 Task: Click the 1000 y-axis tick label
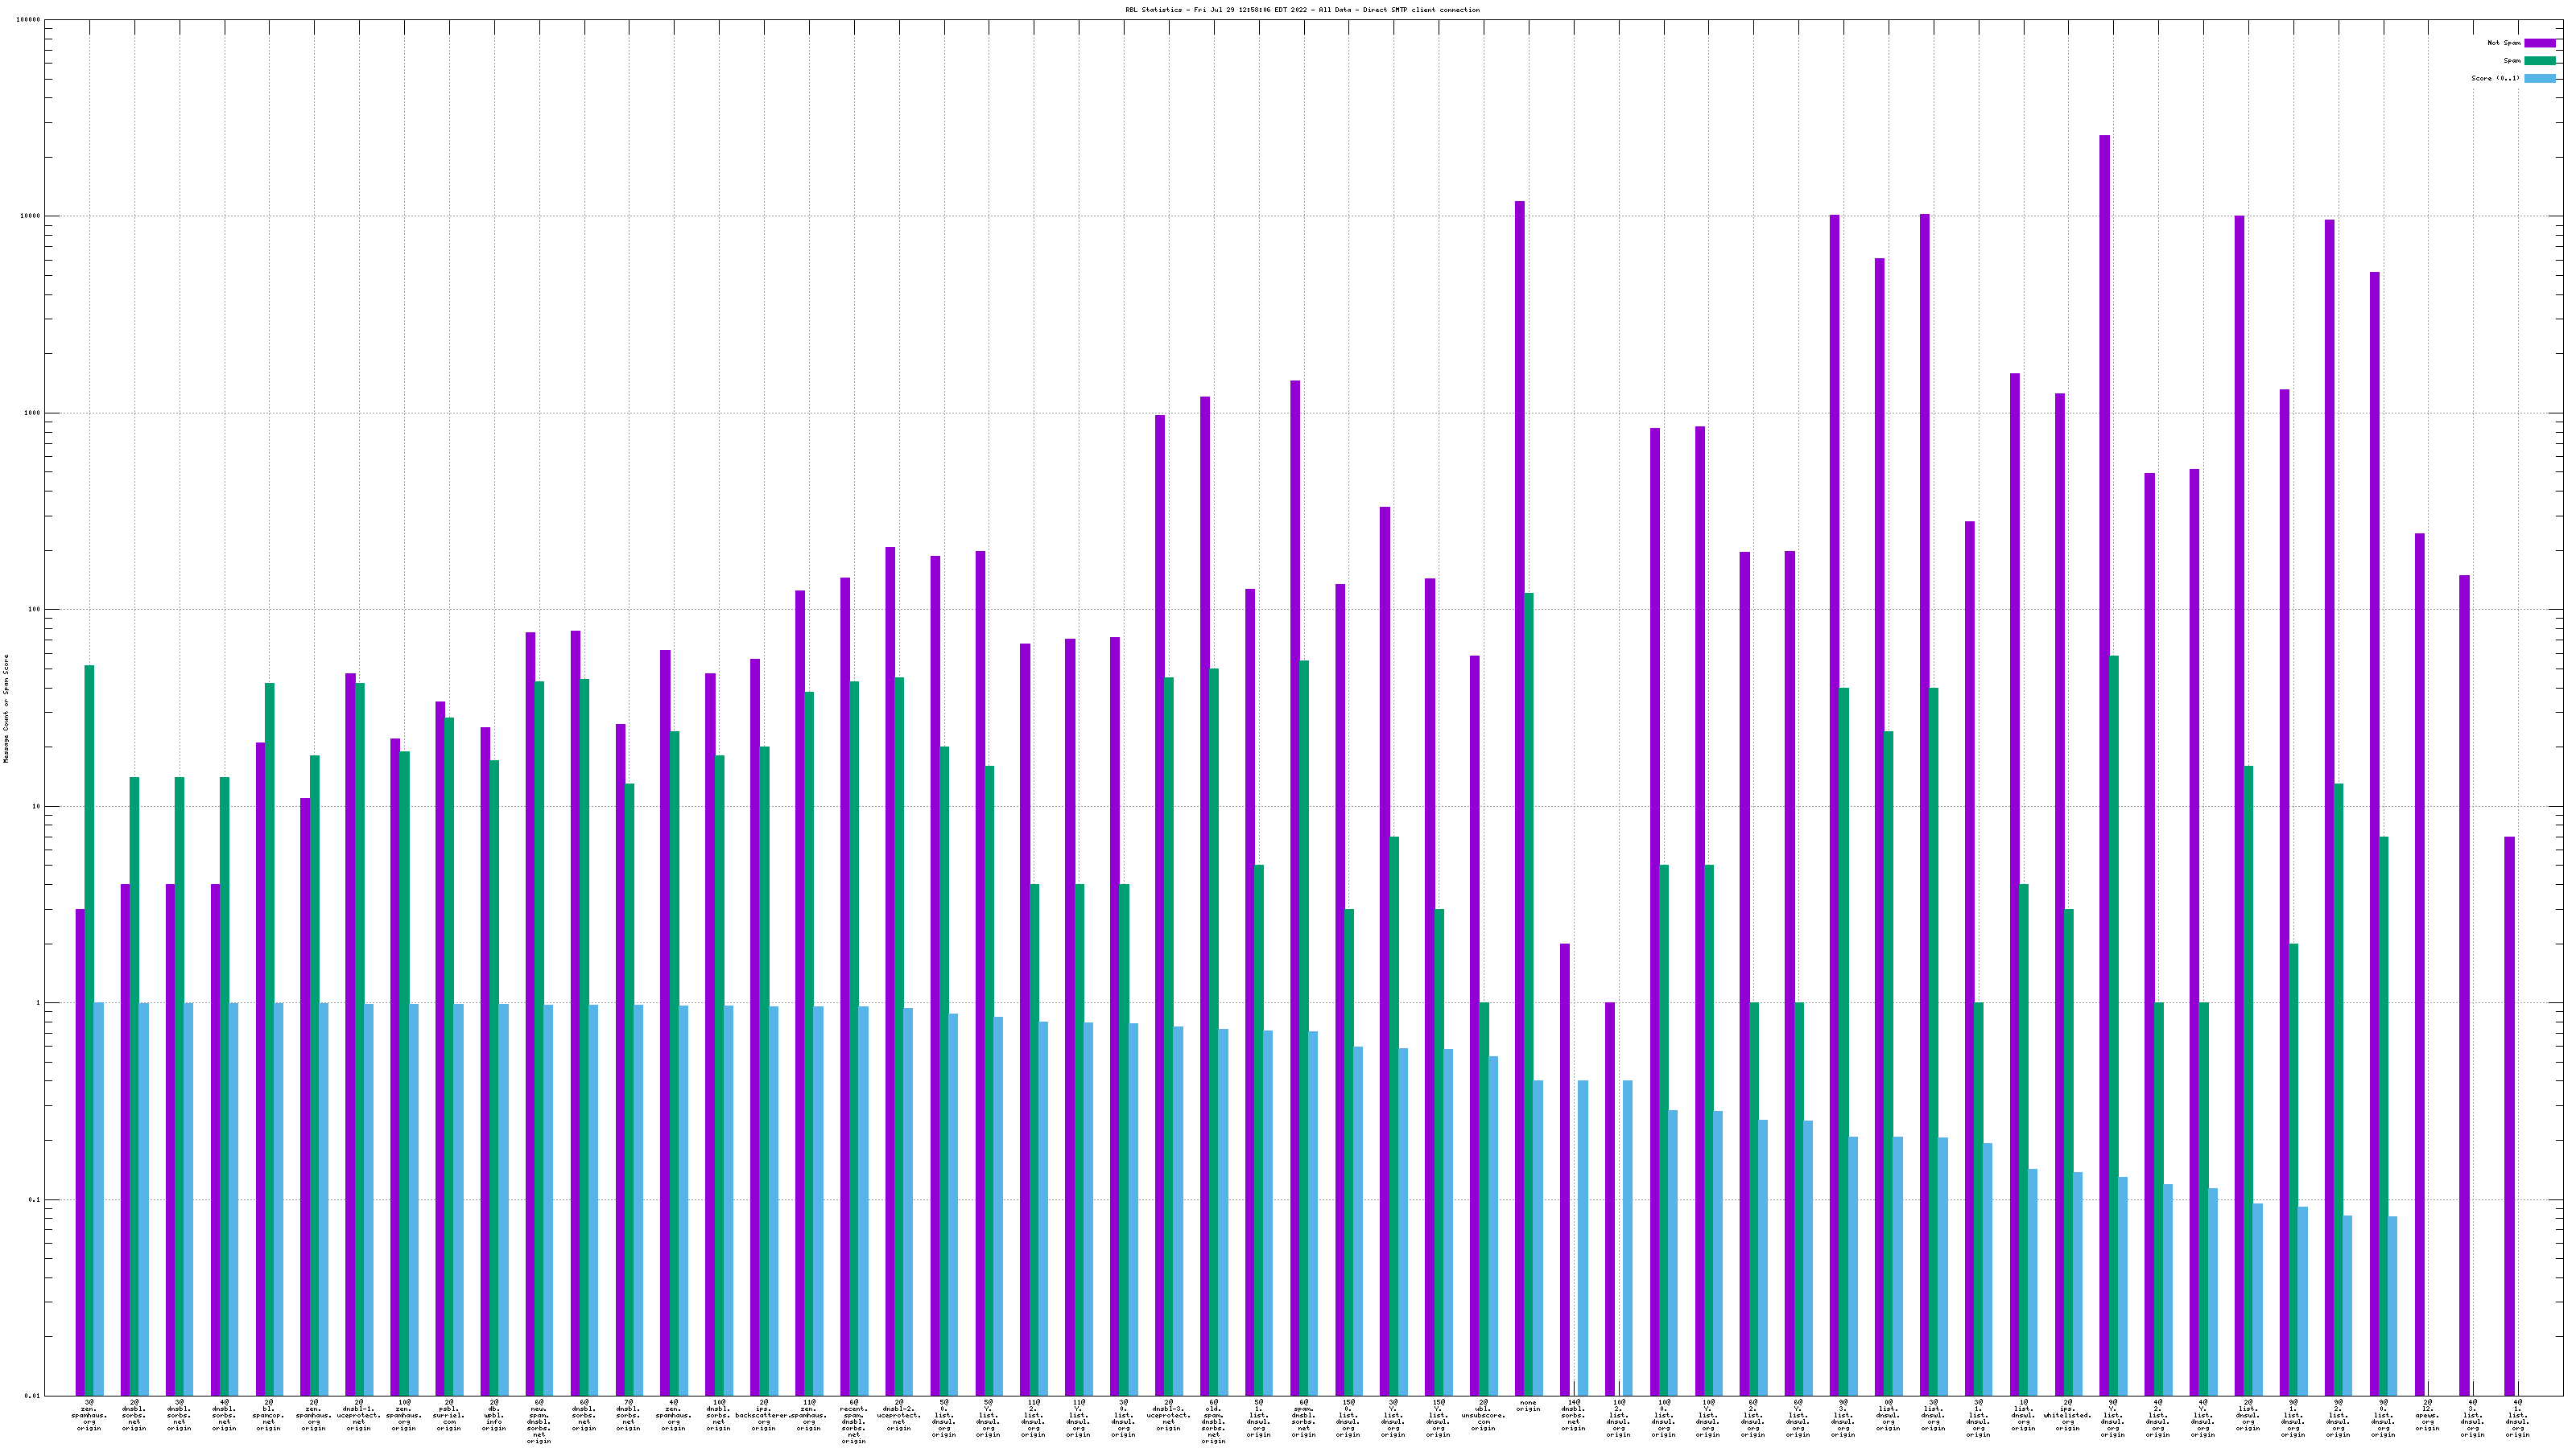coord(32,413)
